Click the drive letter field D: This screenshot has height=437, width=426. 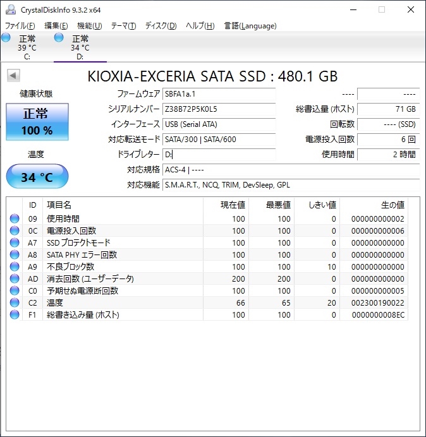219,154
